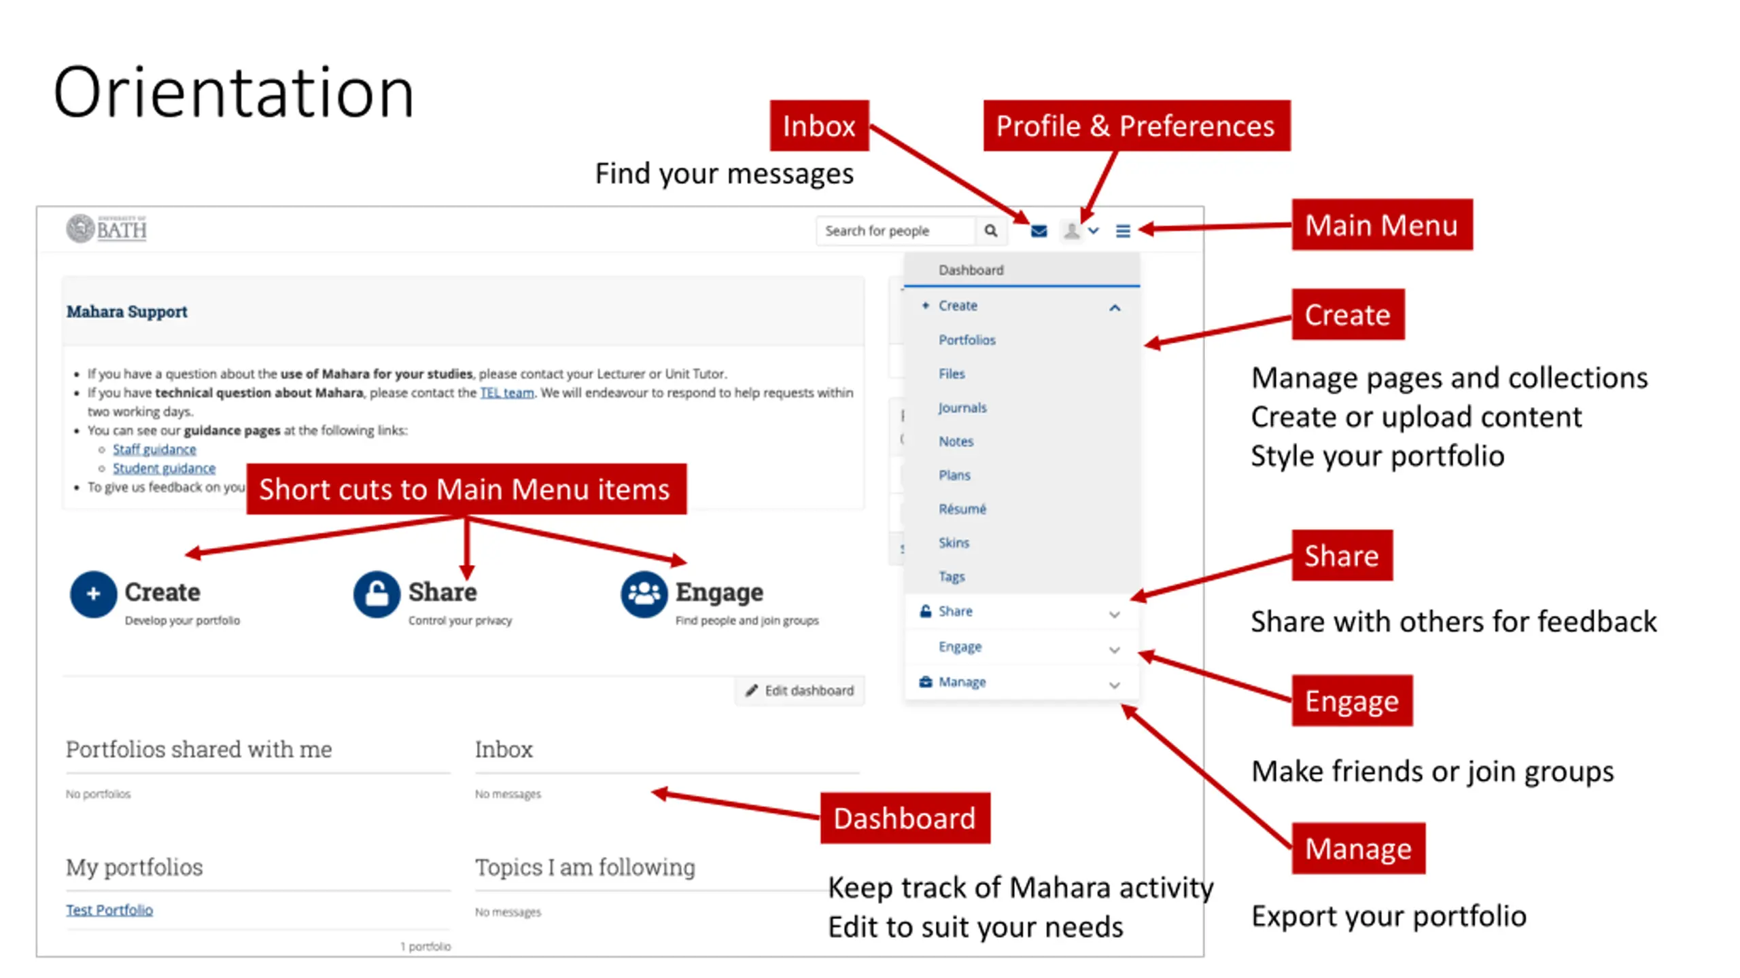
Task: Click the blue Share padlock circle icon
Action: click(x=376, y=594)
